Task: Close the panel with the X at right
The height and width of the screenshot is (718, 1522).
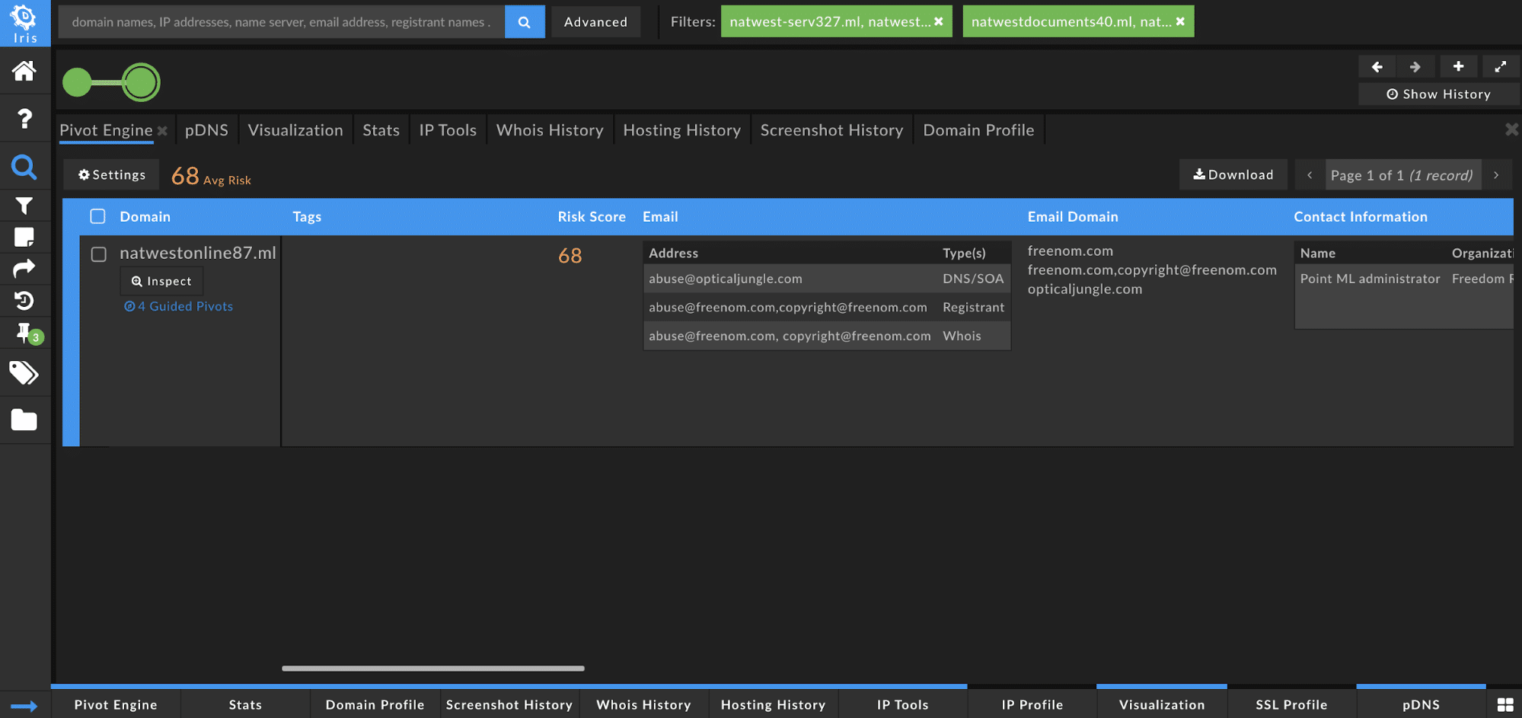Action: pyautogui.click(x=1512, y=129)
